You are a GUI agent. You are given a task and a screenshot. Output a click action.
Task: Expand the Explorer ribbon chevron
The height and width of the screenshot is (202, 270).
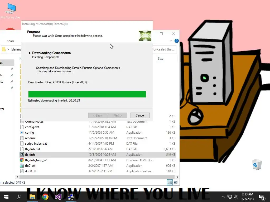click(171, 41)
